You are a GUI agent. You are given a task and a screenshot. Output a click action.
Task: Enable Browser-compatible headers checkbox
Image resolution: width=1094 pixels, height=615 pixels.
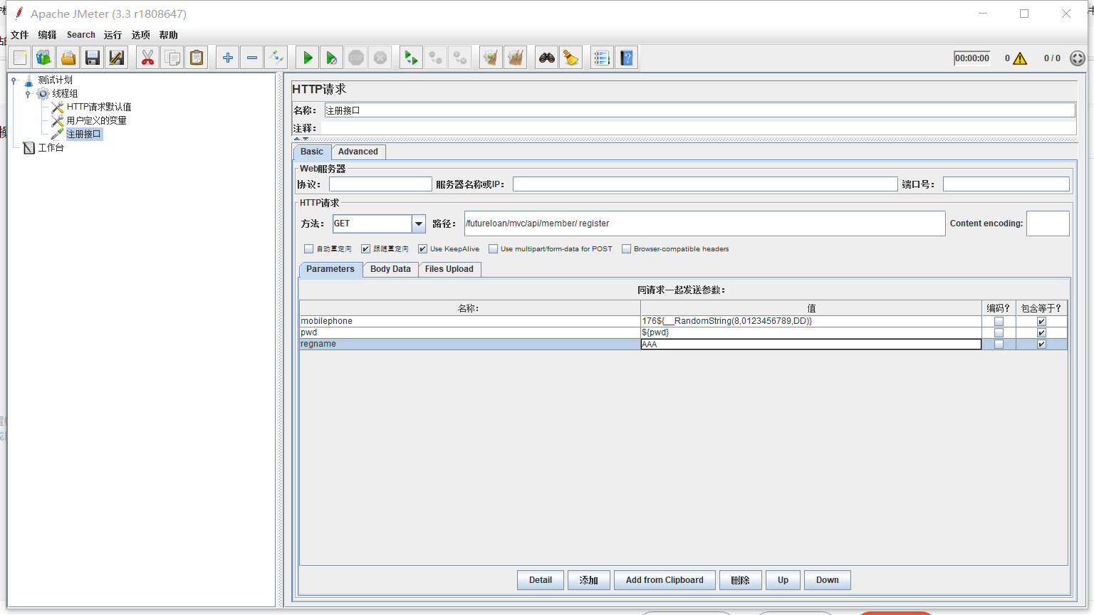tap(626, 249)
